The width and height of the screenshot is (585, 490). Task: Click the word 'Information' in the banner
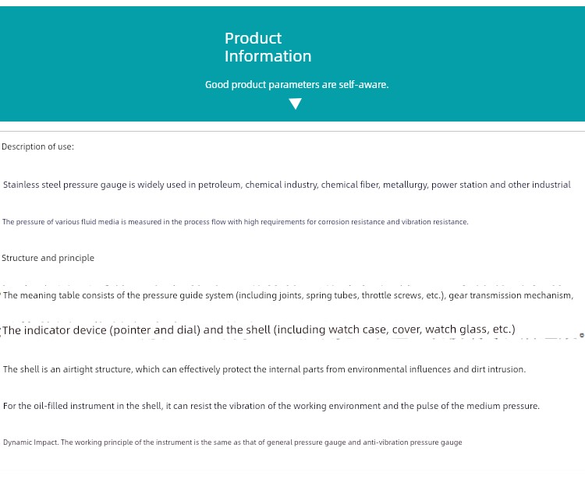pos(268,56)
